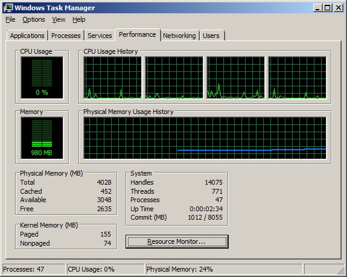Click the Memory 980 MB gauge
The height and width of the screenshot is (277, 347).
[42, 138]
